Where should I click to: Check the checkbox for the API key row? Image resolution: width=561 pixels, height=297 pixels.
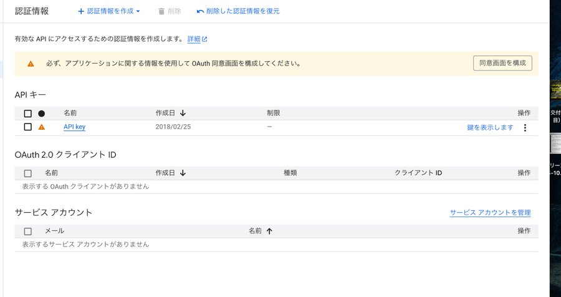click(27, 127)
